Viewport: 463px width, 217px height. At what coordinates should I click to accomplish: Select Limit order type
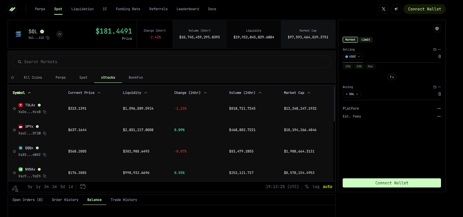coord(366,40)
